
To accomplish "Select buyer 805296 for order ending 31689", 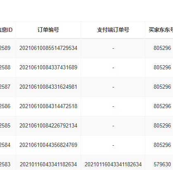I will 162,67.
